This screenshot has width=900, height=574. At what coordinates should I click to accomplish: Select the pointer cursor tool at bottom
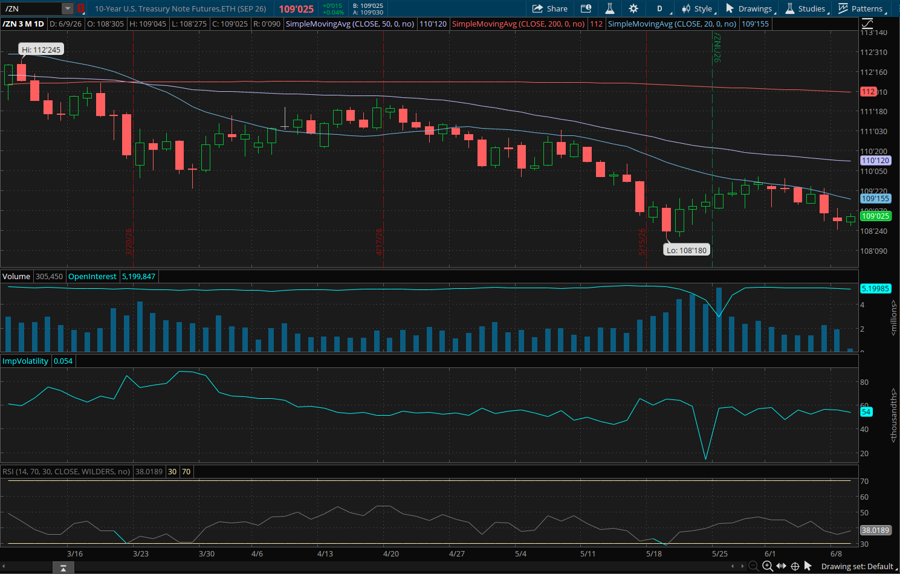point(808,566)
